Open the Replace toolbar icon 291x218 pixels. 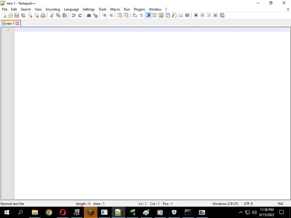click(x=95, y=15)
